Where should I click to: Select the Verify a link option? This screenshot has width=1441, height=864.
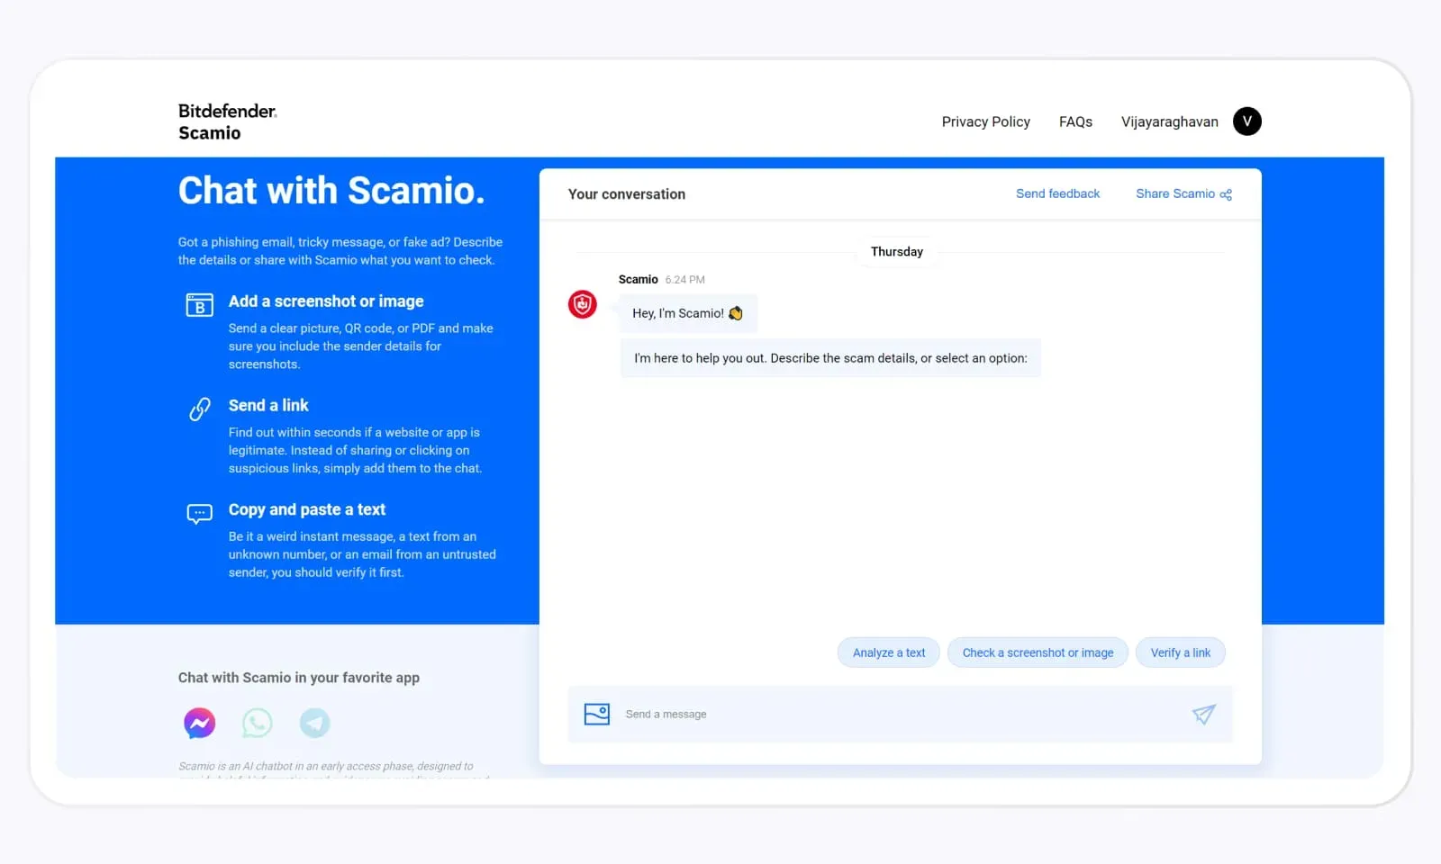click(x=1180, y=652)
